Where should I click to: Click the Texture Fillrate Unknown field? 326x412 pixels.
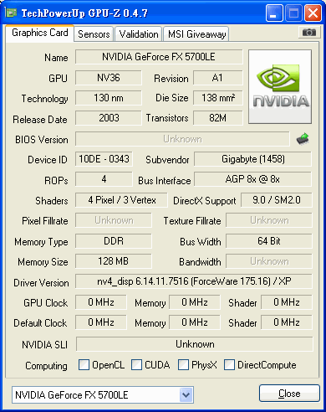pyautogui.click(x=269, y=220)
